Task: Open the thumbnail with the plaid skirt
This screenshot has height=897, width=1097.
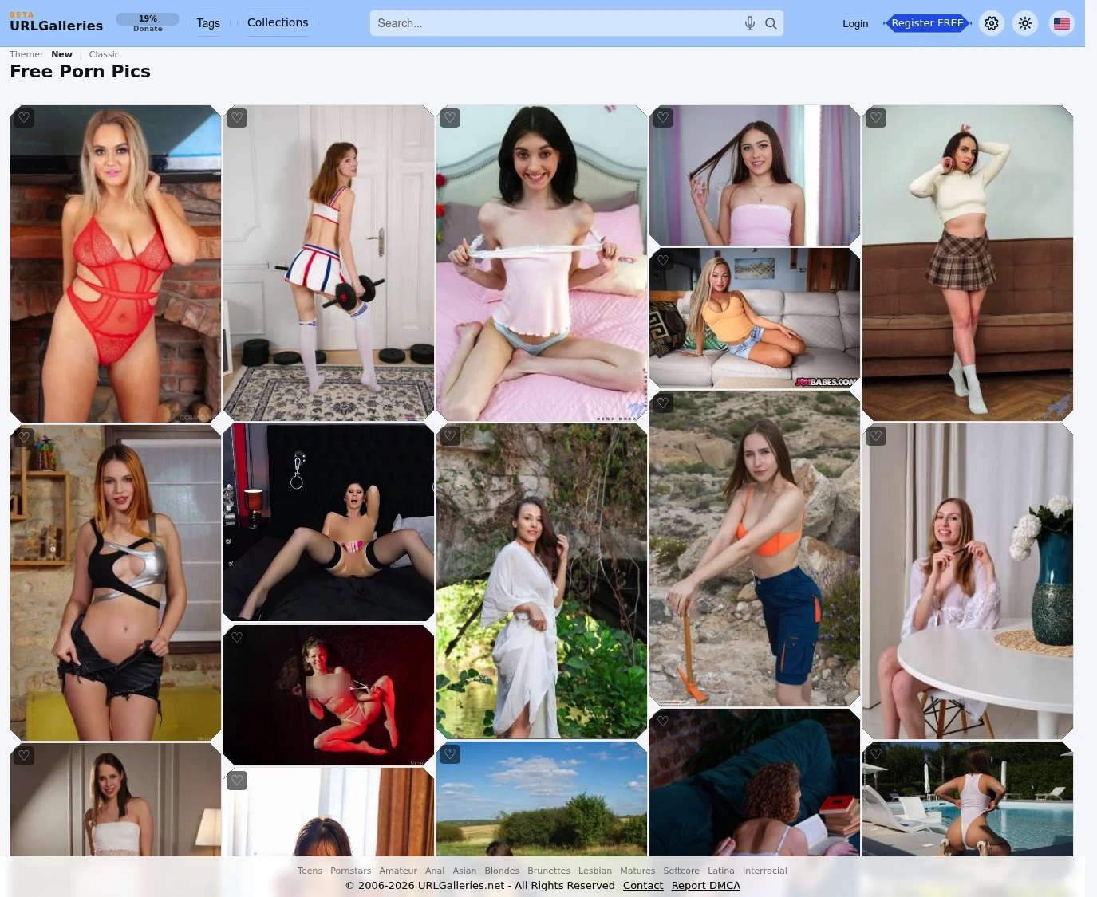Action: point(968,263)
